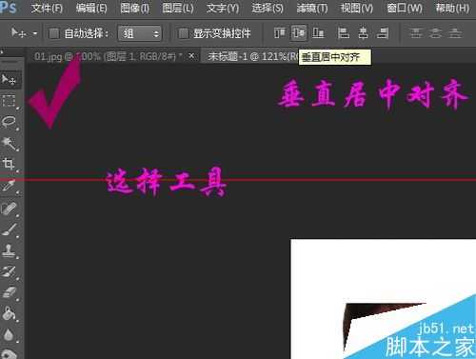476x359 pixels.
Task: Select the Magic Wand tool
Action: pos(9,143)
